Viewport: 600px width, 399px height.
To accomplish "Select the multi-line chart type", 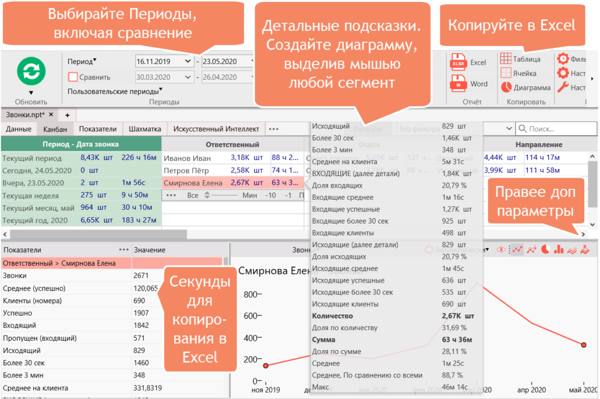I will (x=531, y=250).
